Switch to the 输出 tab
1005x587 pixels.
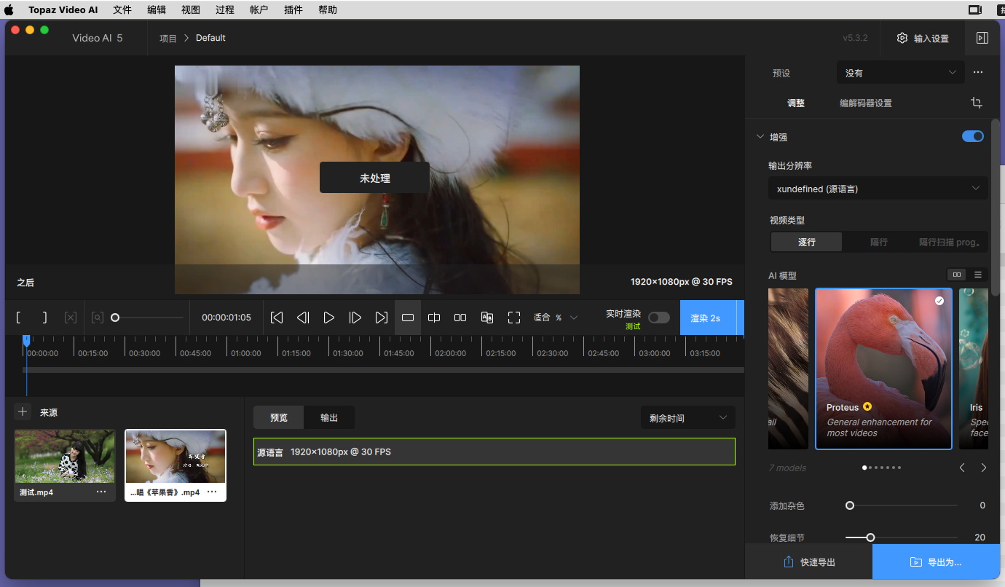(329, 417)
